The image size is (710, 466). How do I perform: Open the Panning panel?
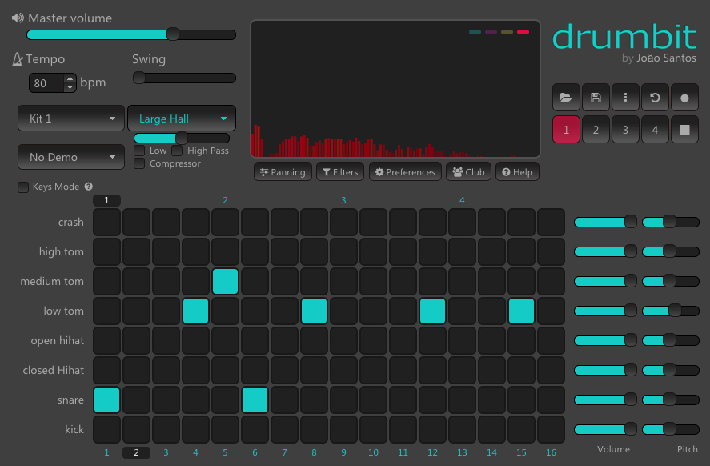(x=283, y=171)
